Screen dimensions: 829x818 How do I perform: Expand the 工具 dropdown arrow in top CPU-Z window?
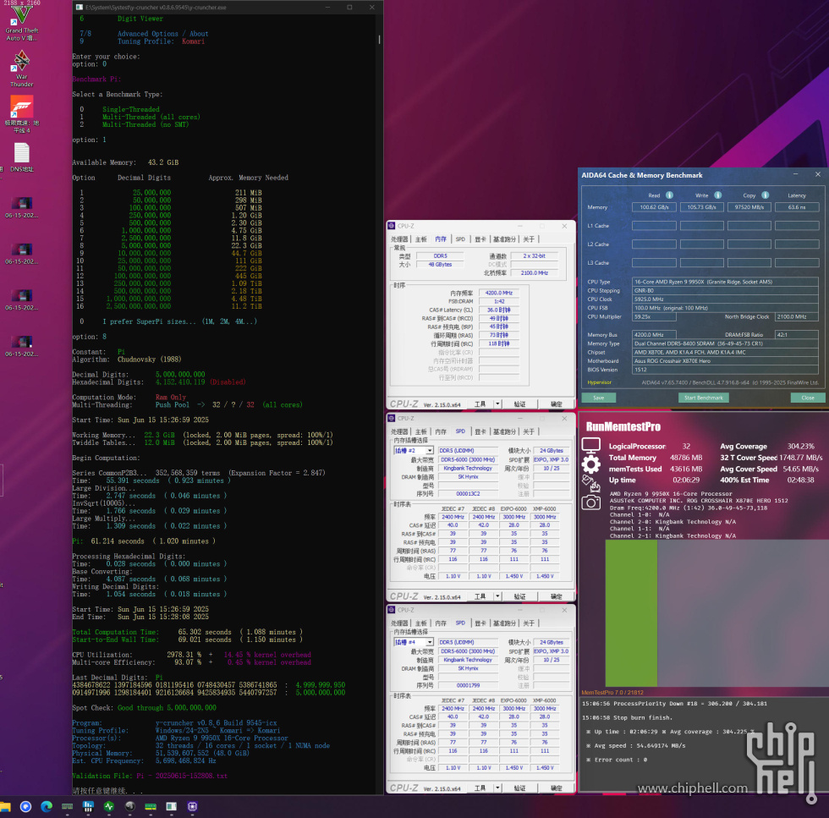[x=497, y=404]
